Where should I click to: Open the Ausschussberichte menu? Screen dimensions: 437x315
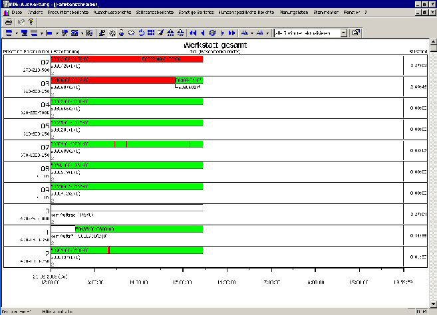point(112,12)
